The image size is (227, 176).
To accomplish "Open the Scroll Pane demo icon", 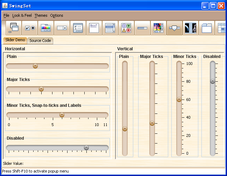I will (158, 28).
